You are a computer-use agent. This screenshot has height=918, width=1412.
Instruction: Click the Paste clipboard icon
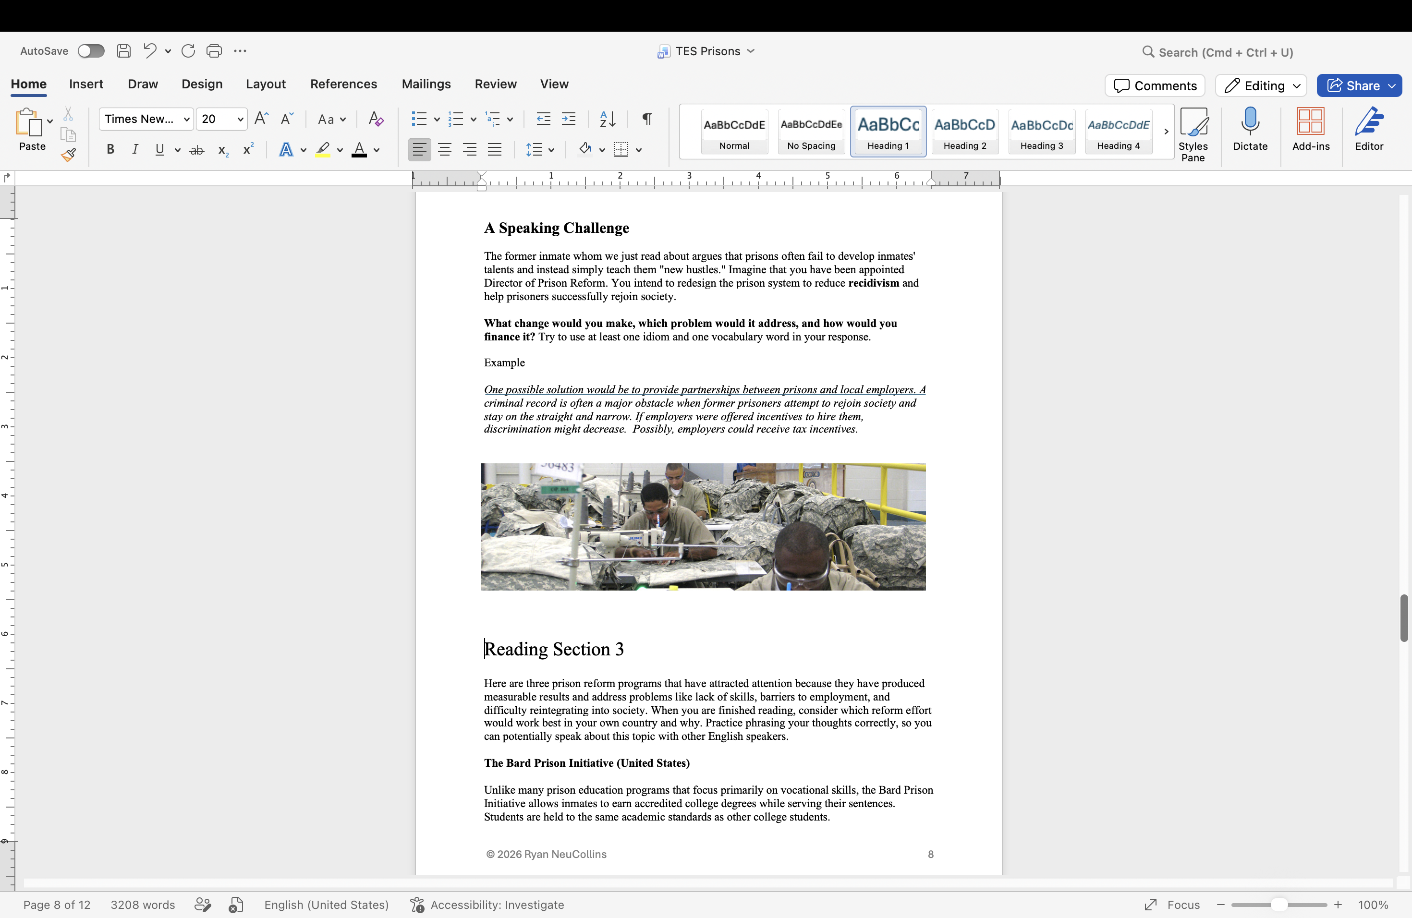point(28,122)
